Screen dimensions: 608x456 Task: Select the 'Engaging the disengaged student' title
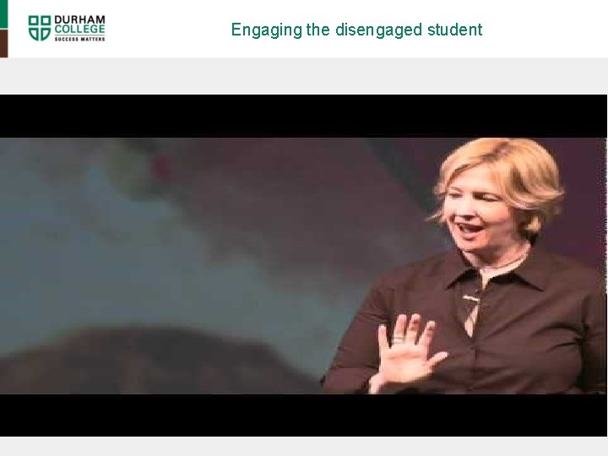(x=356, y=30)
